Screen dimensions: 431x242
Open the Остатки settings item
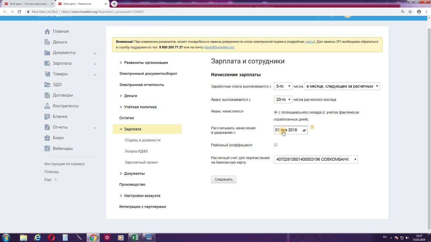127,118
